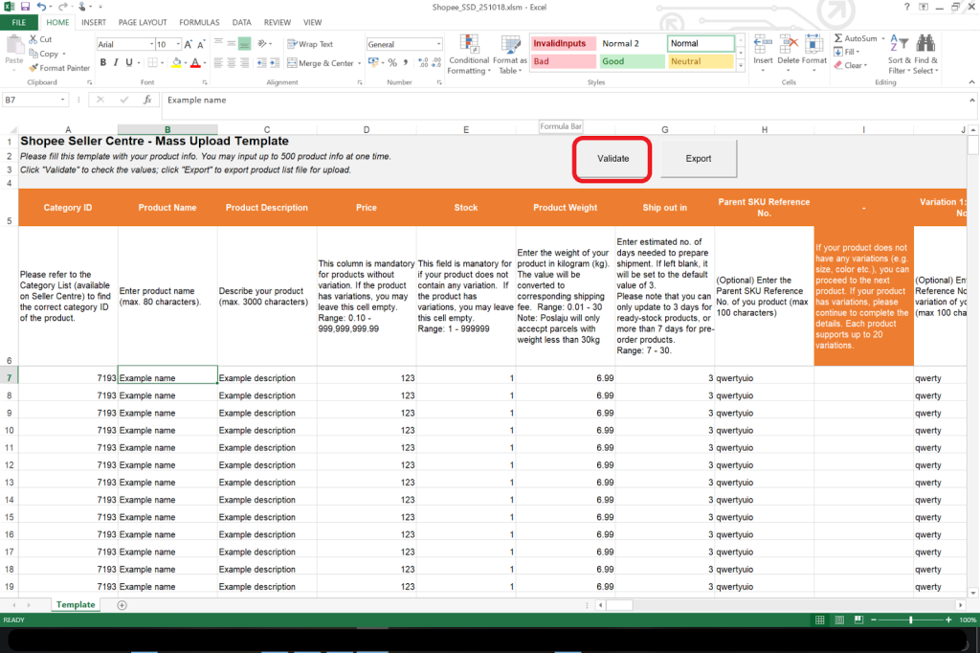Click the Save icon in quick access toolbar

[25, 7]
